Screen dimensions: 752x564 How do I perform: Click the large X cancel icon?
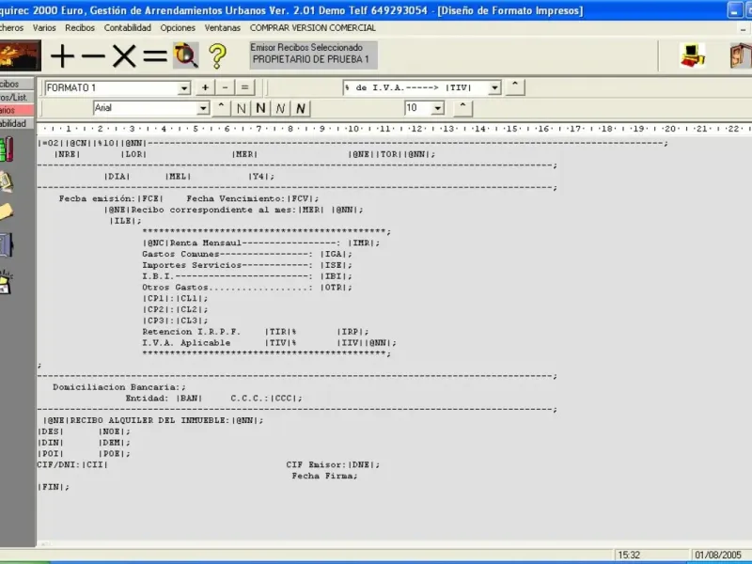124,56
